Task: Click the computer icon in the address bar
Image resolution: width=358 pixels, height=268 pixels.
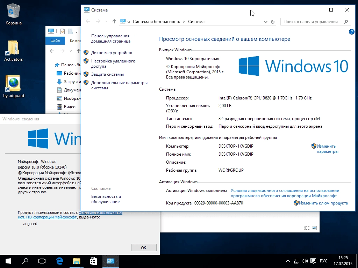Action: coord(123,21)
